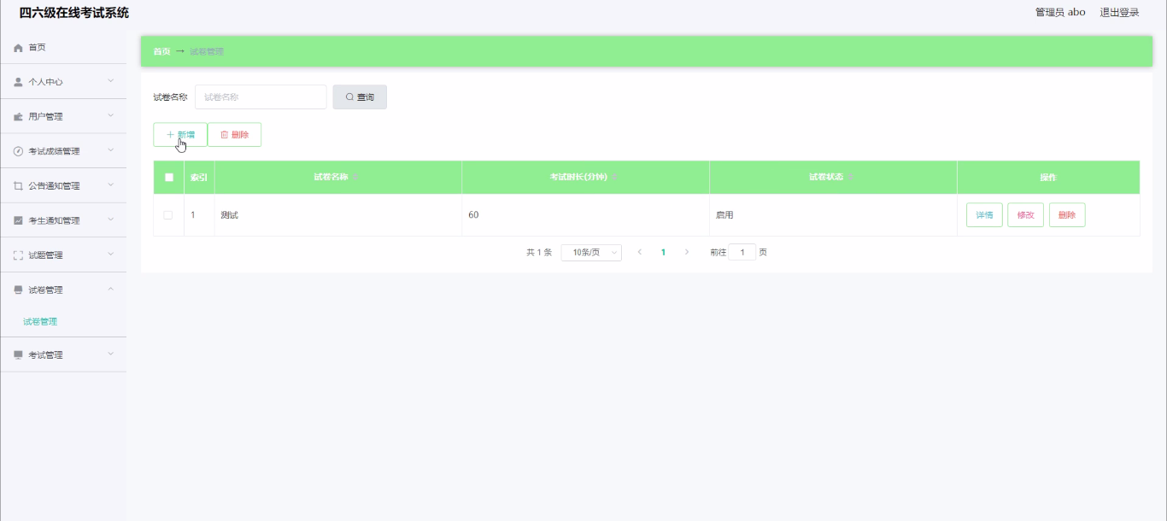Click the chart icon beside 考生通知管理
The image size is (1167, 521).
tap(18, 220)
